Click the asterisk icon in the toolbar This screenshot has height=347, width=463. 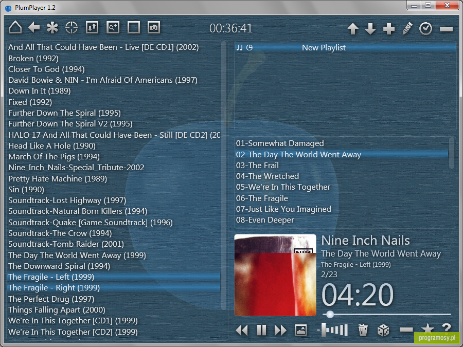coord(52,28)
